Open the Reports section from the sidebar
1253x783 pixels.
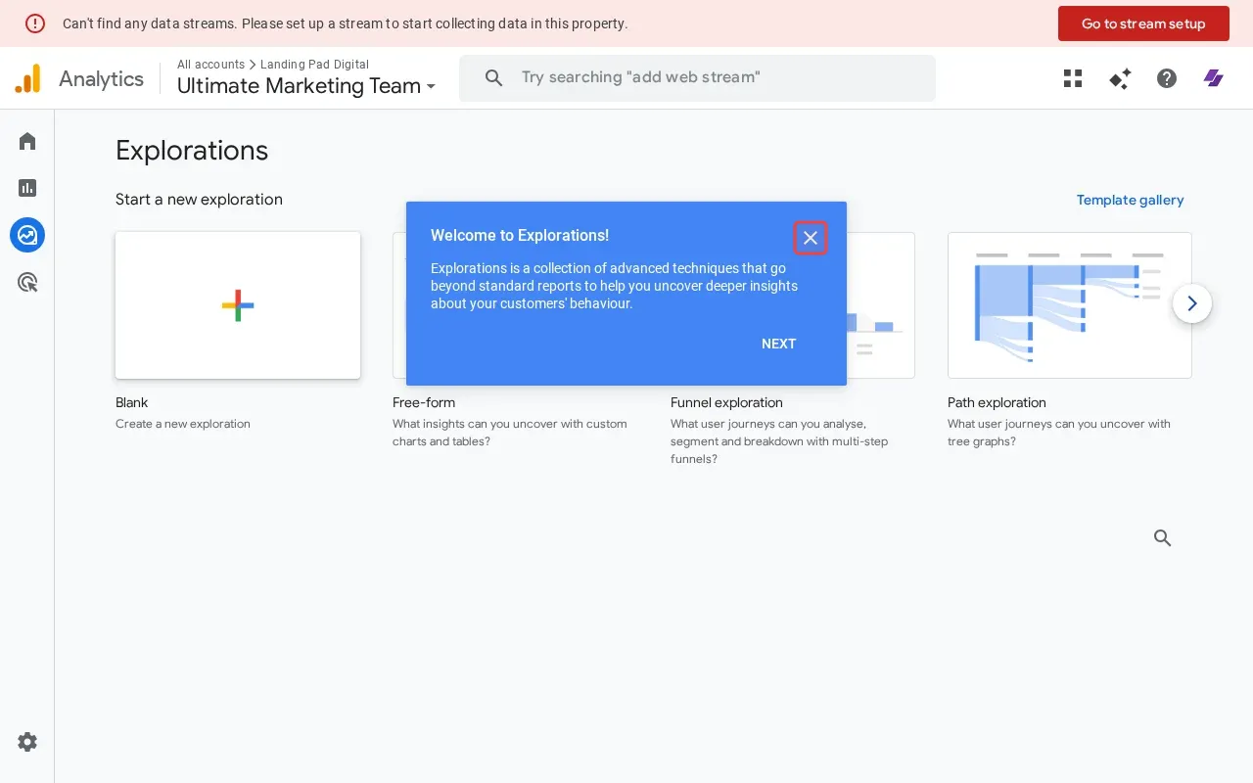pyautogui.click(x=26, y=188)
